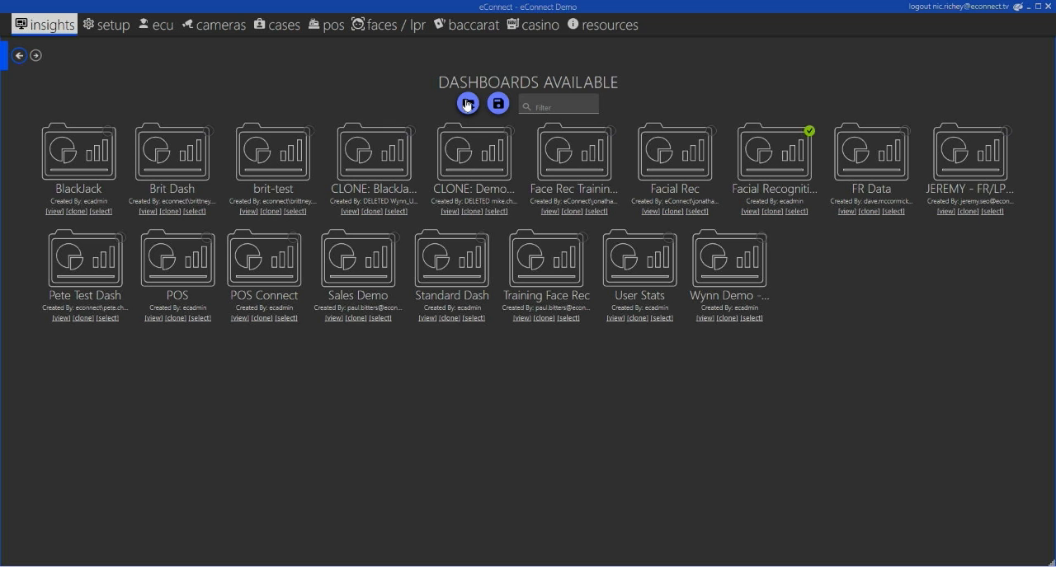The height and width of the screenshot is (567, 1056).
Task: Click [view] under User Stats
Action: click(x=615, y=318)
